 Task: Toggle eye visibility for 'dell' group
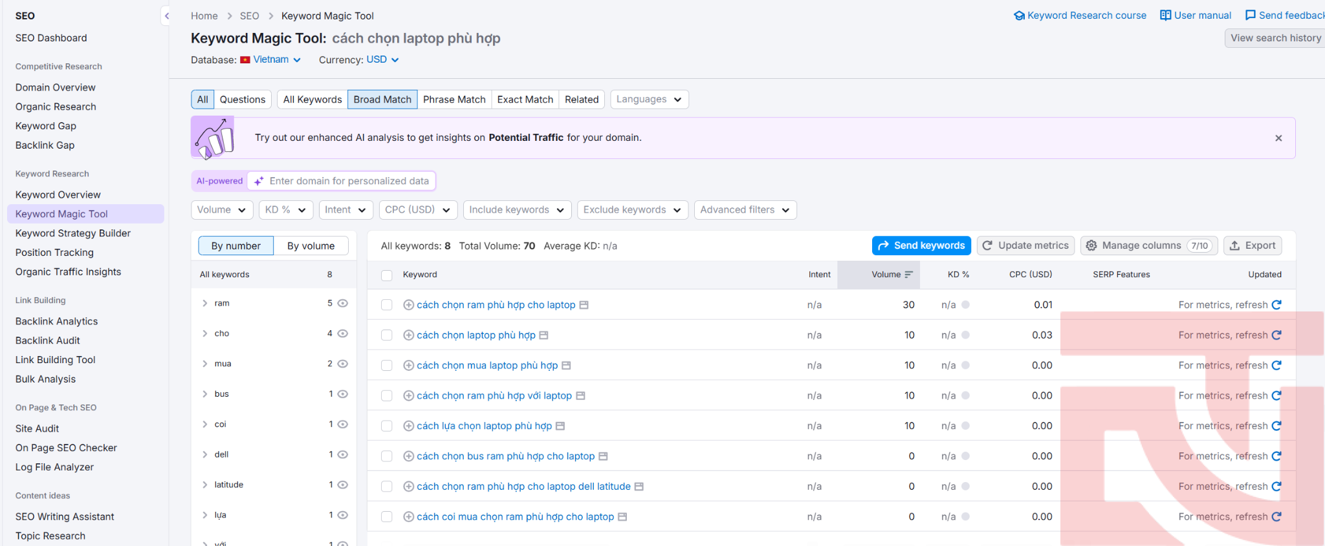coord(343,454)
